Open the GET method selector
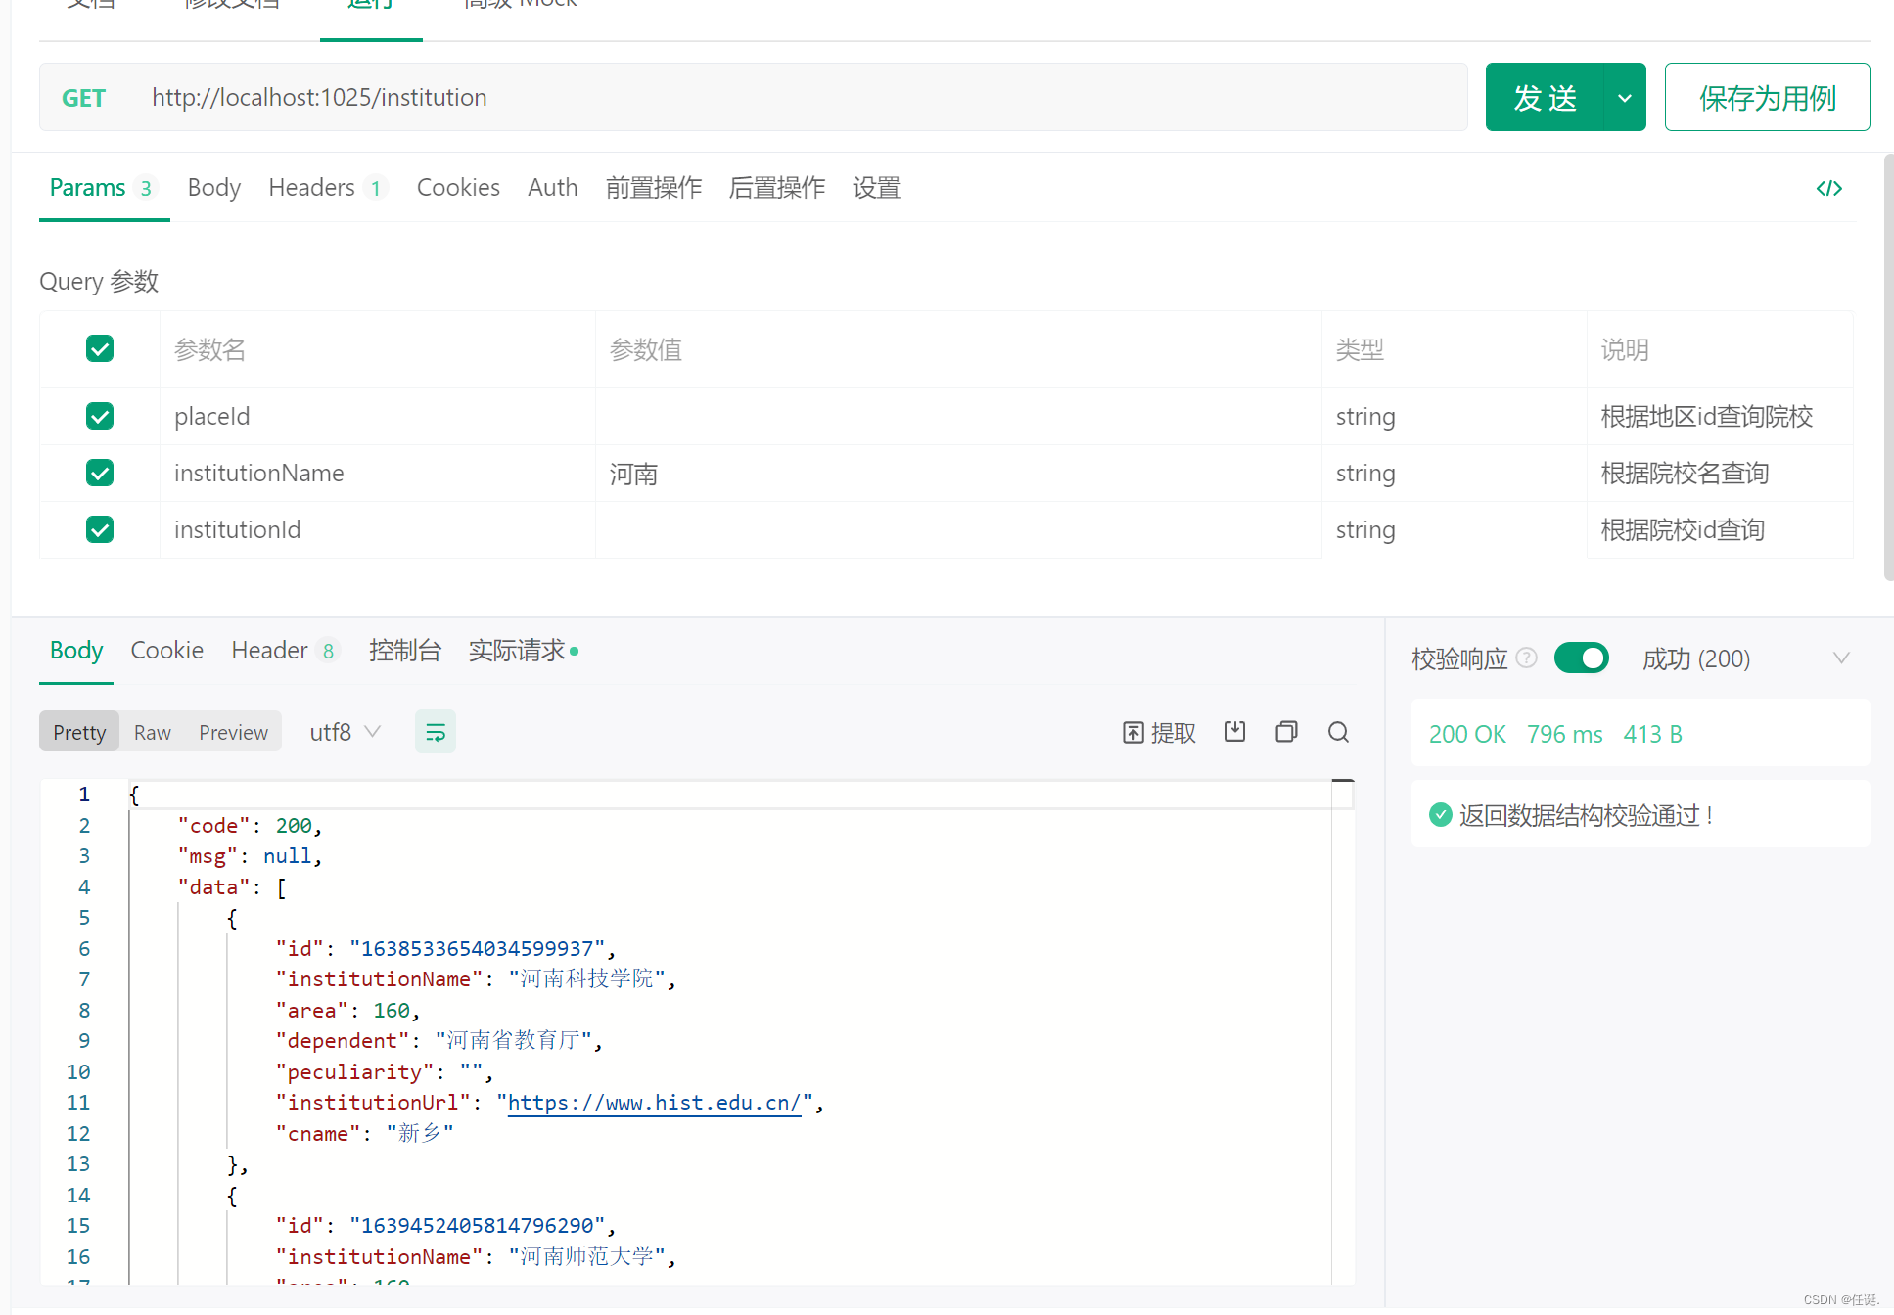Screen dimensions: 1894x1315 [83, 98]
